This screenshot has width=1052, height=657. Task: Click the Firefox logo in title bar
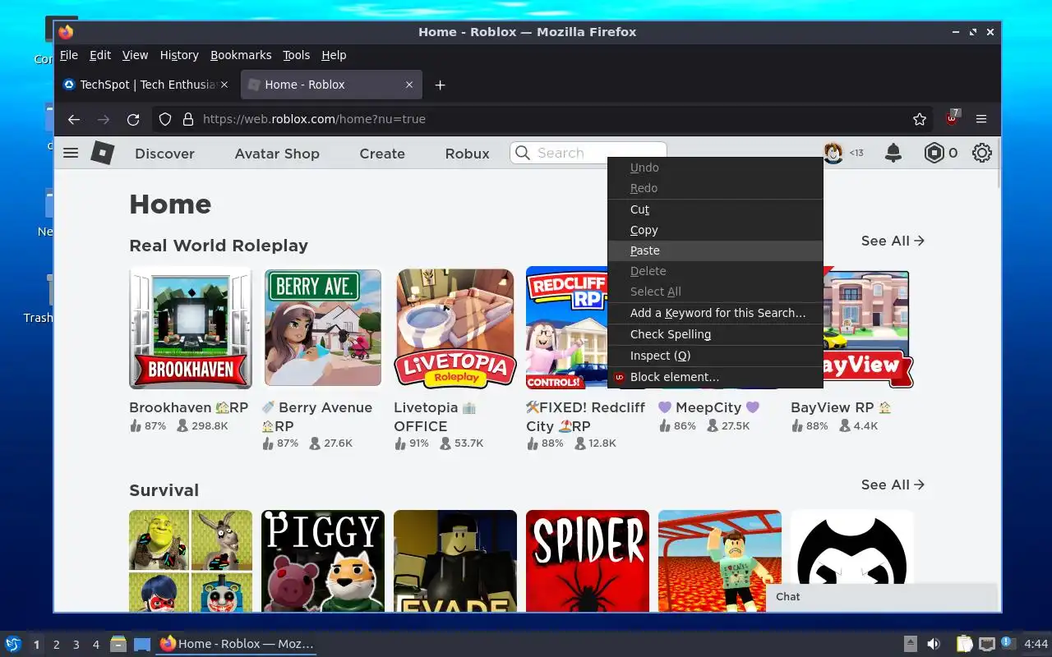(x=67, y=32)
